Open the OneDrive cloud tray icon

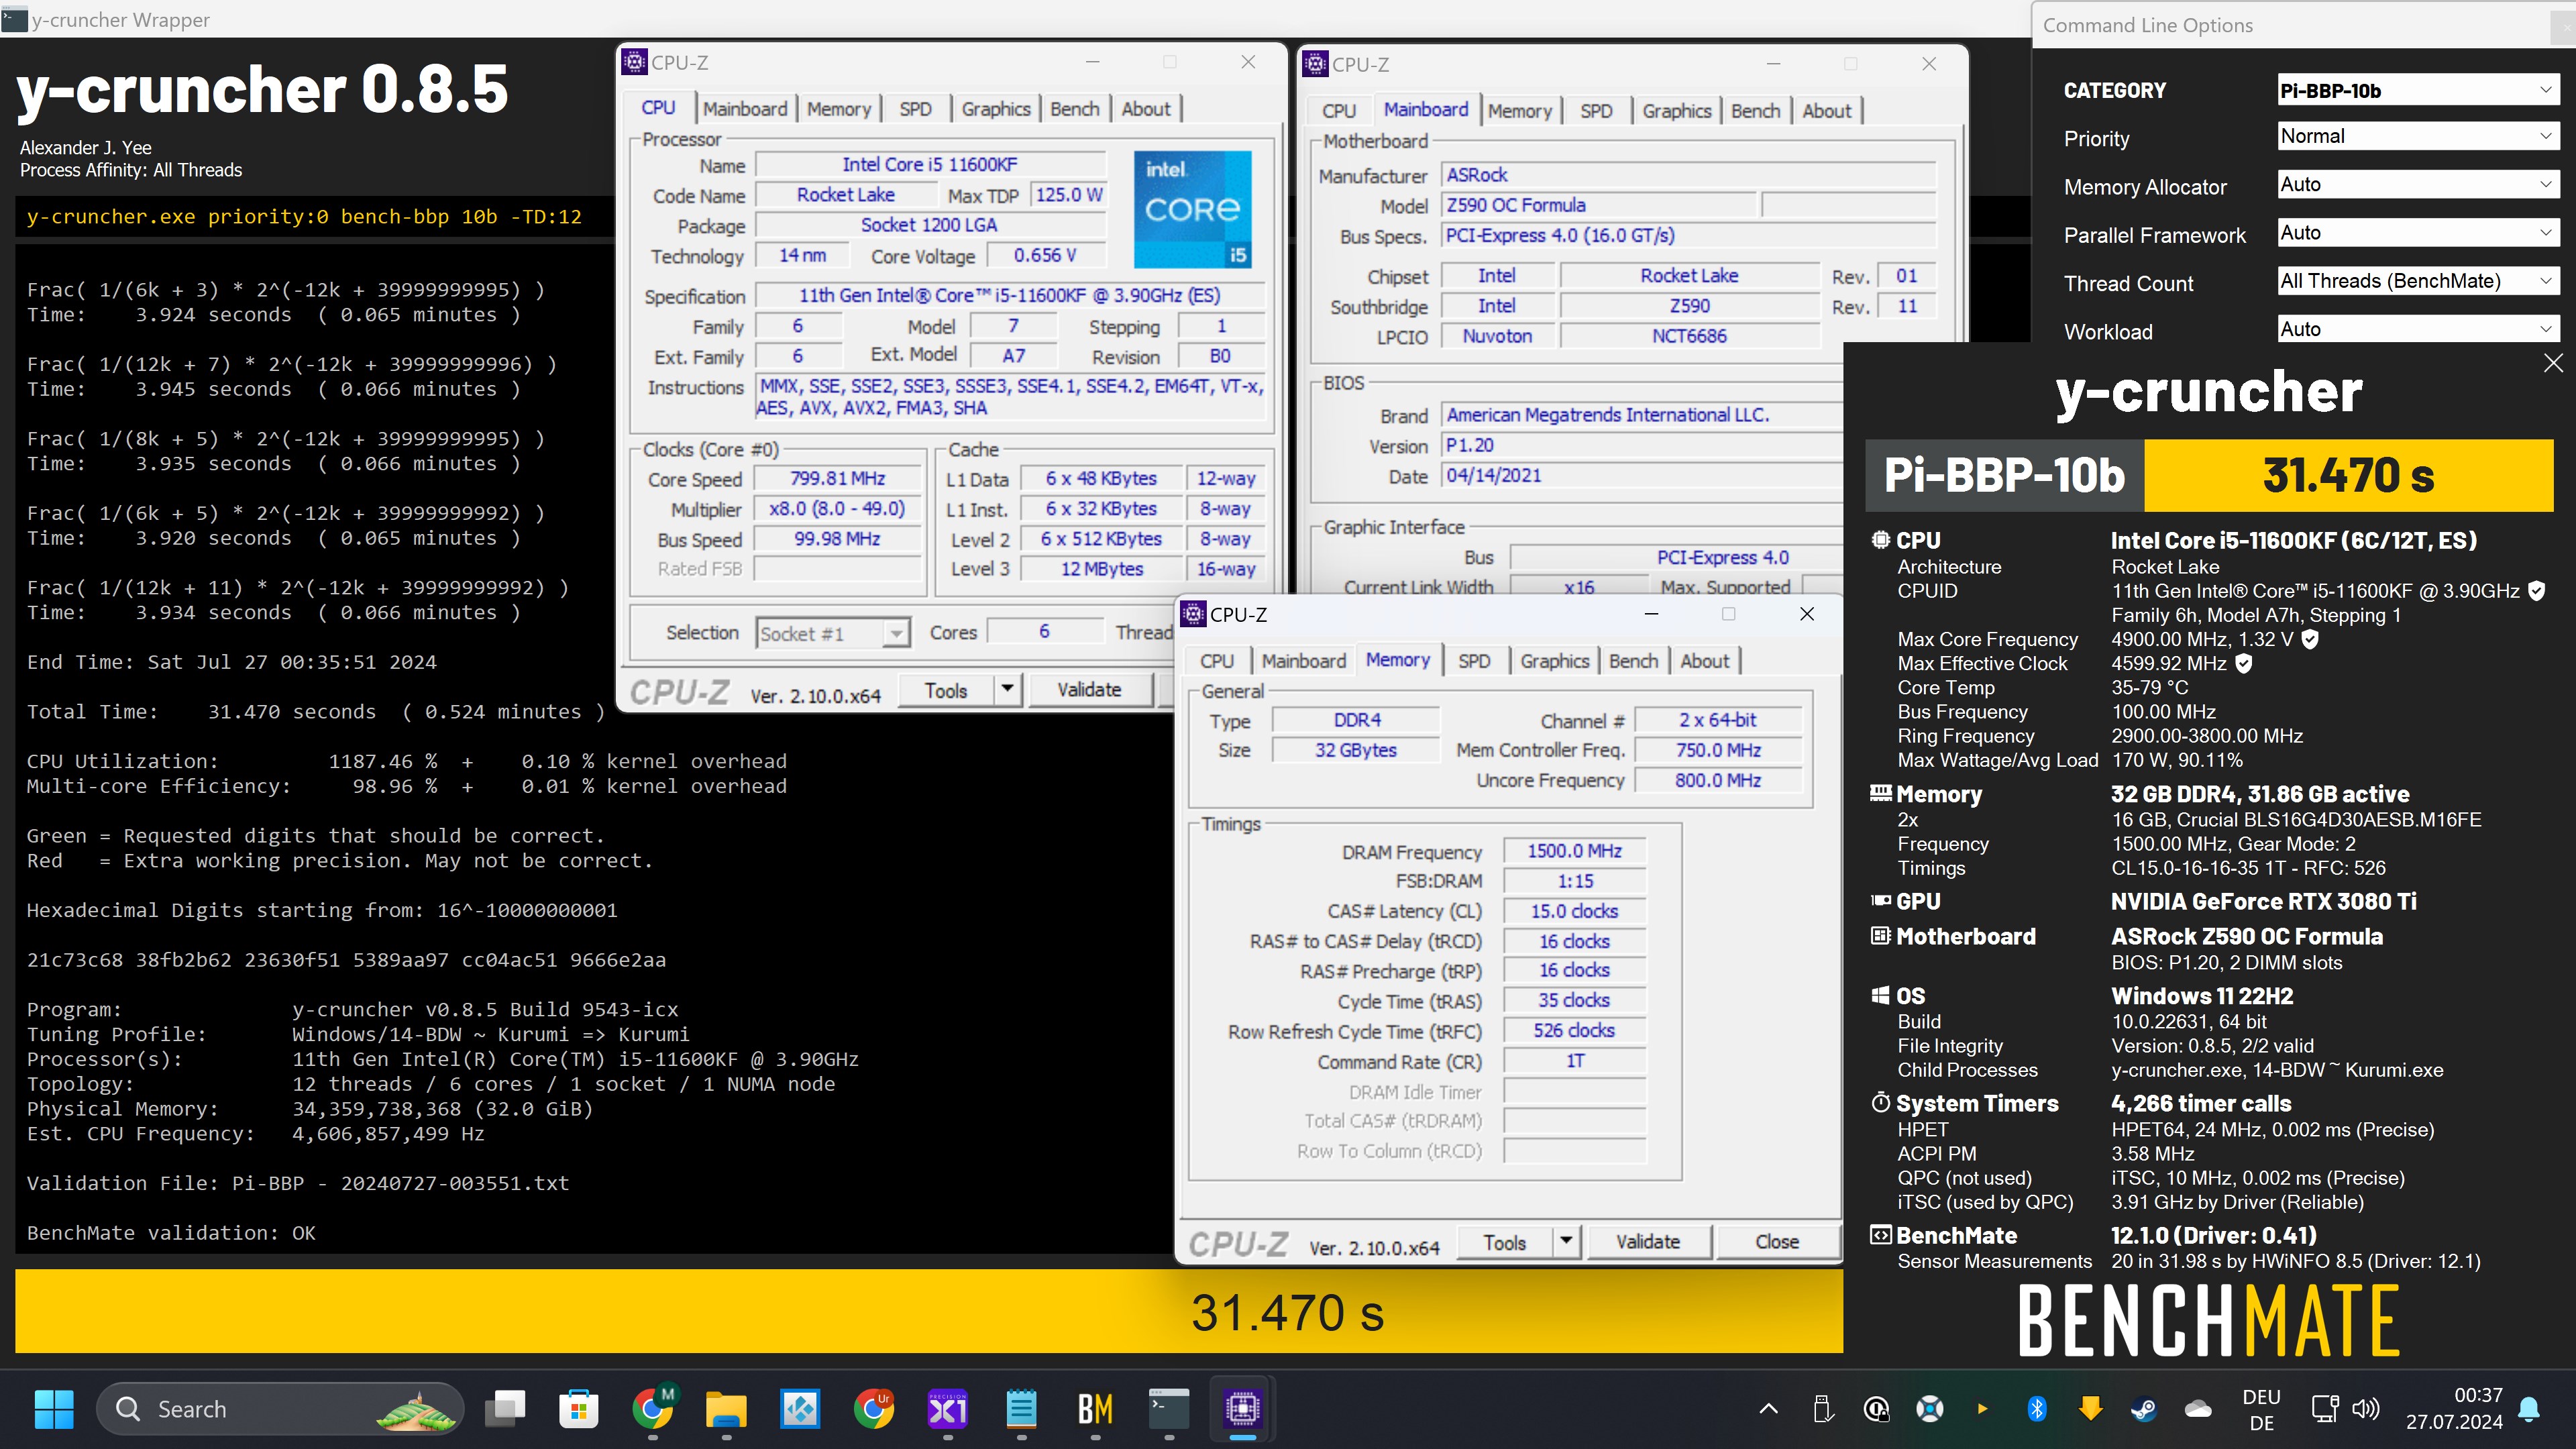pos(2197,1409)
